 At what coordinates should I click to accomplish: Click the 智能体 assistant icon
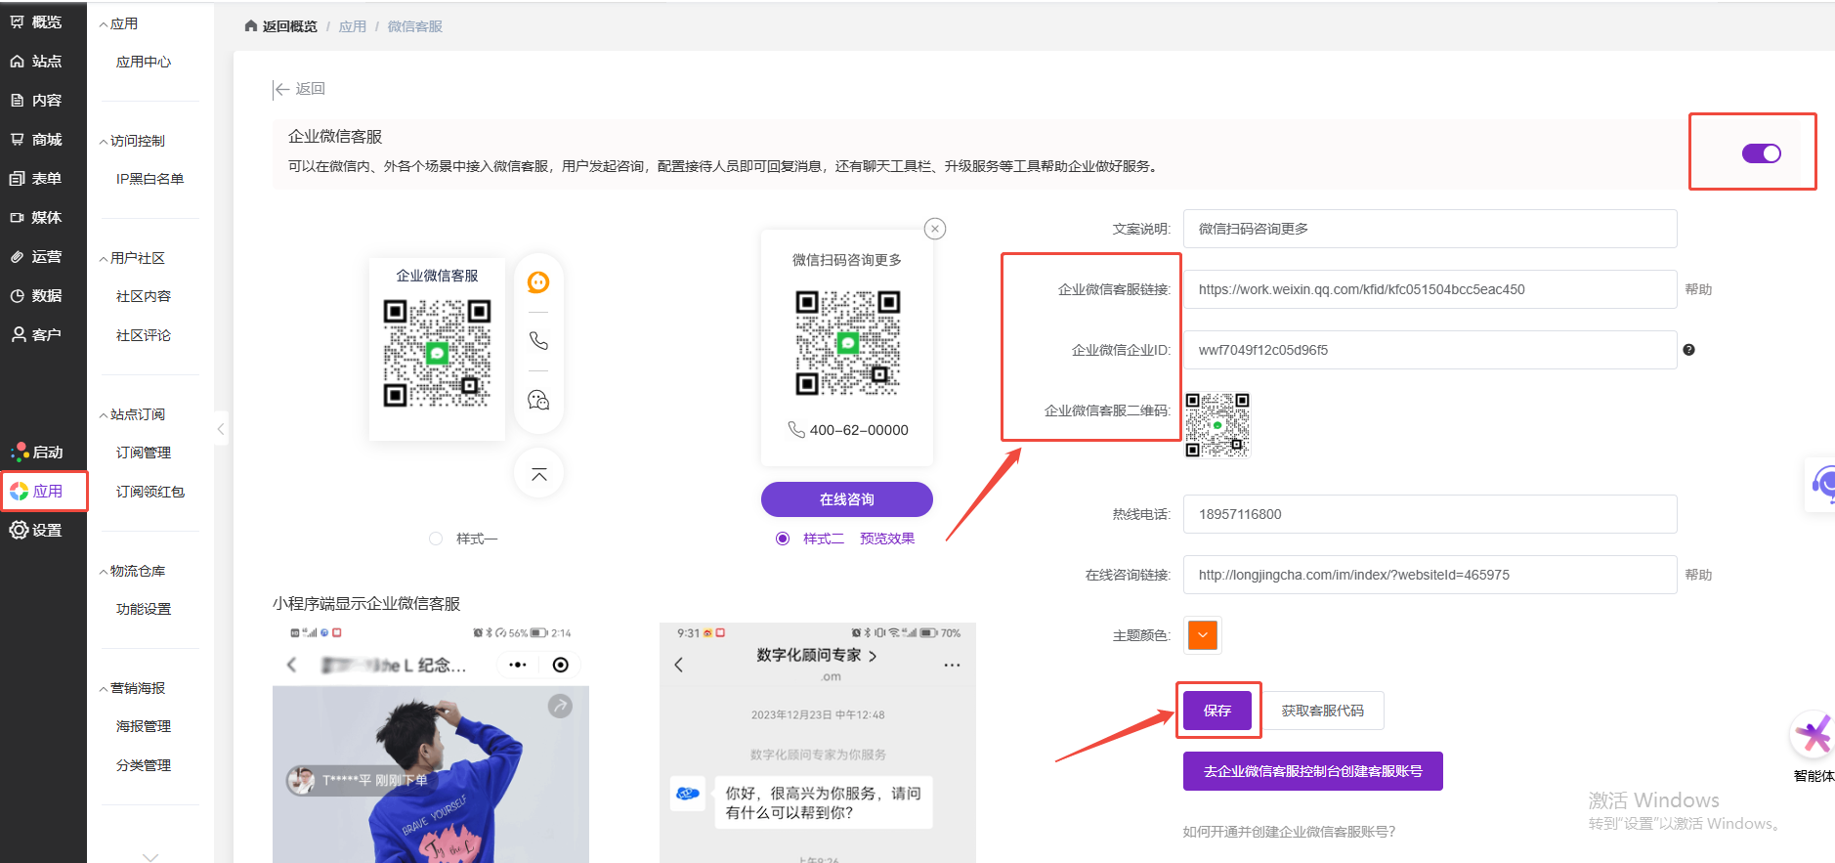click(x=1814, y=736)
